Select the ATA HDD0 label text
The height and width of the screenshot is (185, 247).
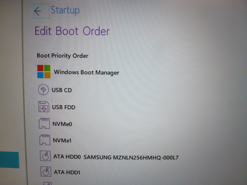tap(67, 157)
